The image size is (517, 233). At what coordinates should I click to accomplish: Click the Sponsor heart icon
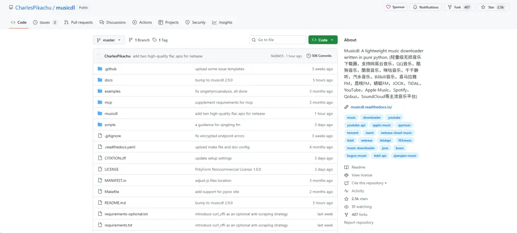point(389,7)
